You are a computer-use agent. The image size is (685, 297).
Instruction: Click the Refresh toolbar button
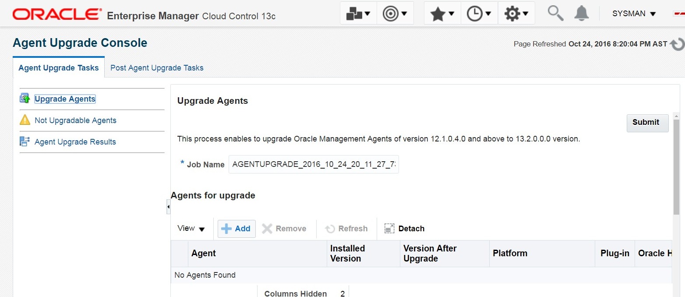[x=346, y=229]
